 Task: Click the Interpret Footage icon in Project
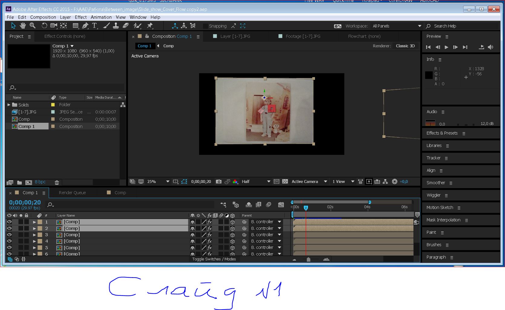[10, 182]
